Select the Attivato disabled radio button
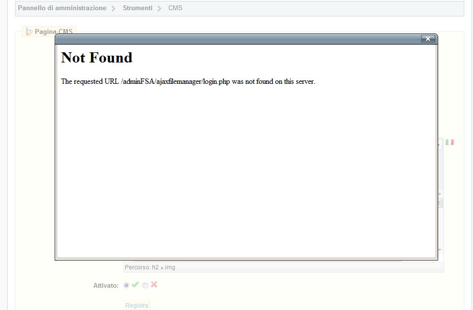This screenshot has width=473, height=310. tap(145, 285)
